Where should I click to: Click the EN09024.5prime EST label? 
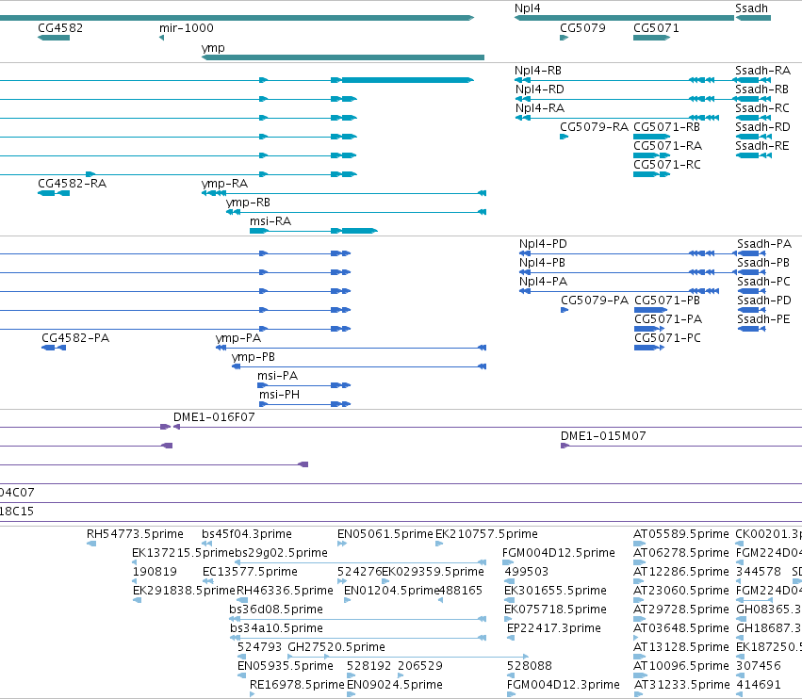point(394,685)
